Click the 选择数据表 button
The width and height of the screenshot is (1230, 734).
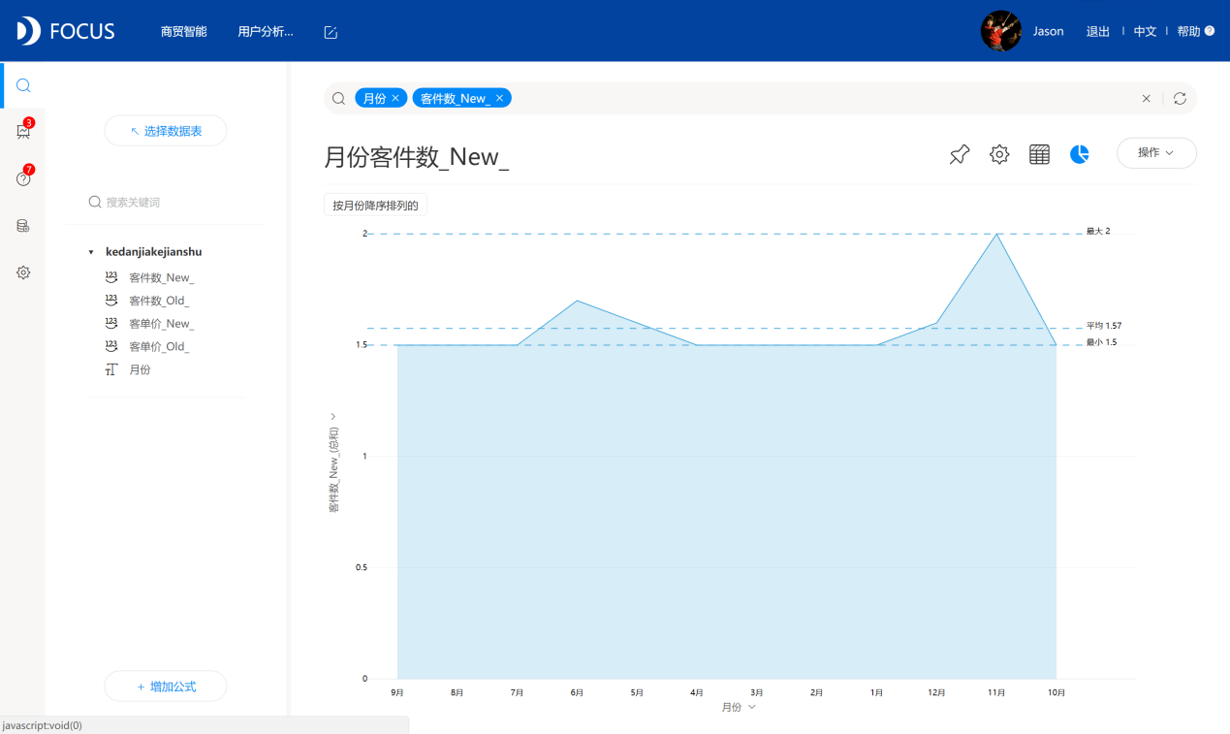click(166, 131)
